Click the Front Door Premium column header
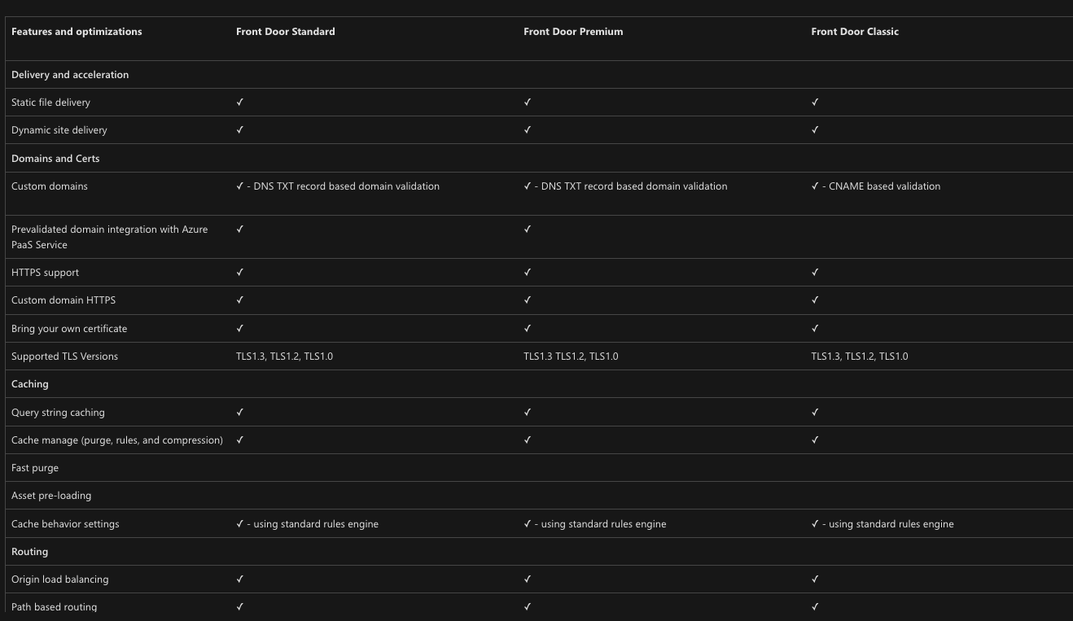 click(x=573, y=32)
